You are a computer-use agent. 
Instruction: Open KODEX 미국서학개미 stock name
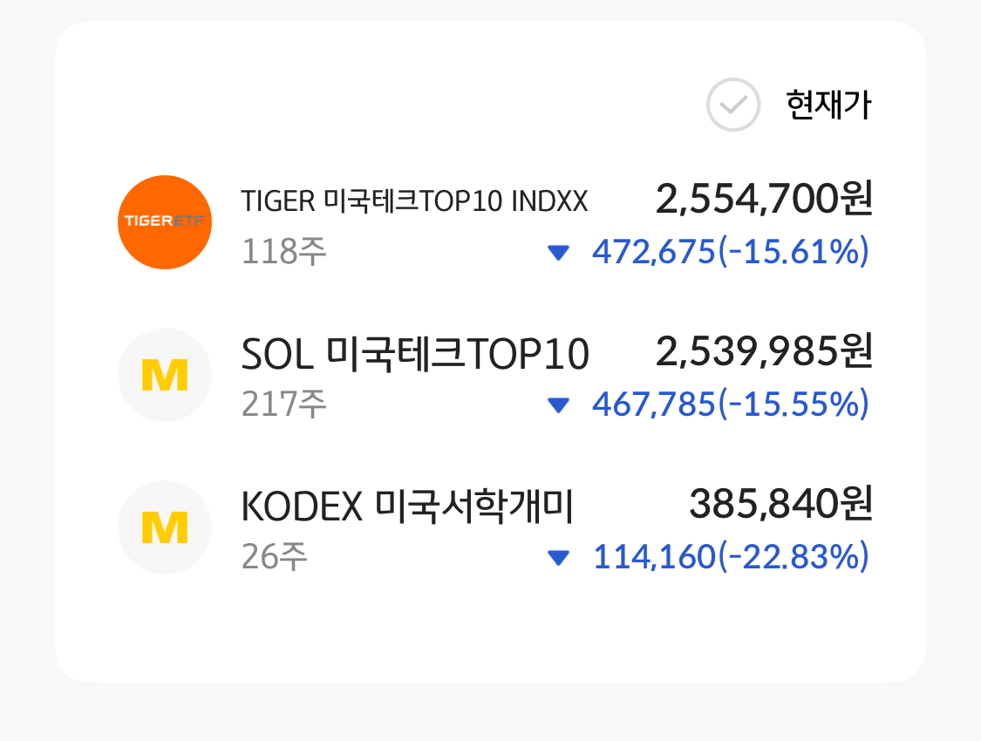[407, 506]
